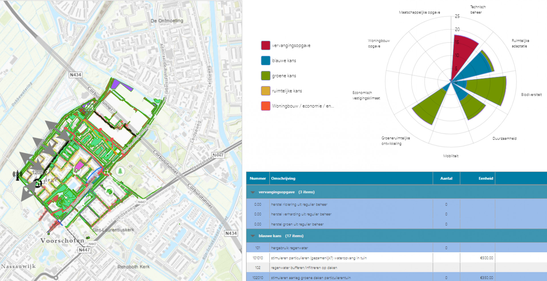Viewport: 547px width, 281px height.
Task: Click the orange Woningbouw / economie legend swatch
Action: [266, 106]
